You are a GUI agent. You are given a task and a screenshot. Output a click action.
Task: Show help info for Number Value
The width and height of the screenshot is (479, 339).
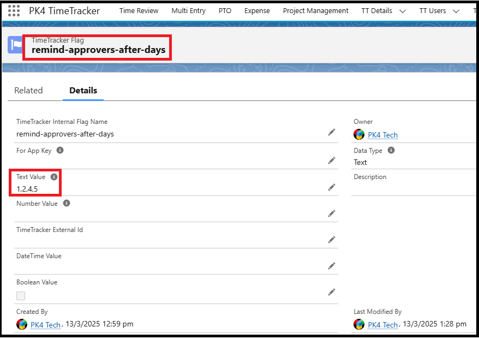67,203
